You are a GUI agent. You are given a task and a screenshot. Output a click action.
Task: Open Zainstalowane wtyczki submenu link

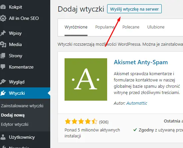point(22,106)
